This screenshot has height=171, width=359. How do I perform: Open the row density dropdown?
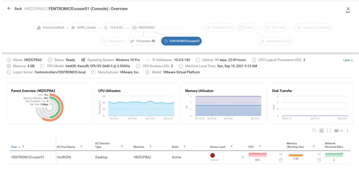click(x=338, y=131)
